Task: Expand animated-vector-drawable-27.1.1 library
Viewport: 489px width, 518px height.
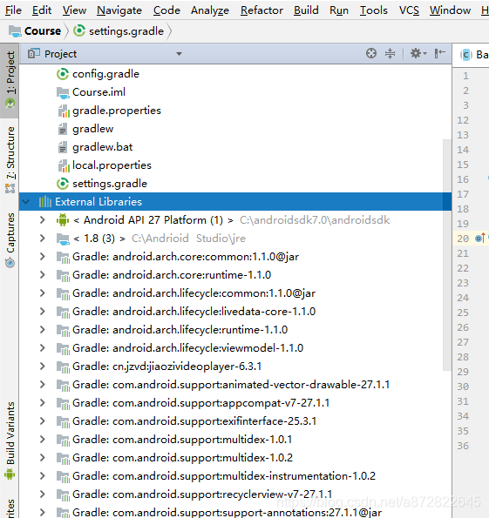Action: pyautogui.click(x=43, y=385)
